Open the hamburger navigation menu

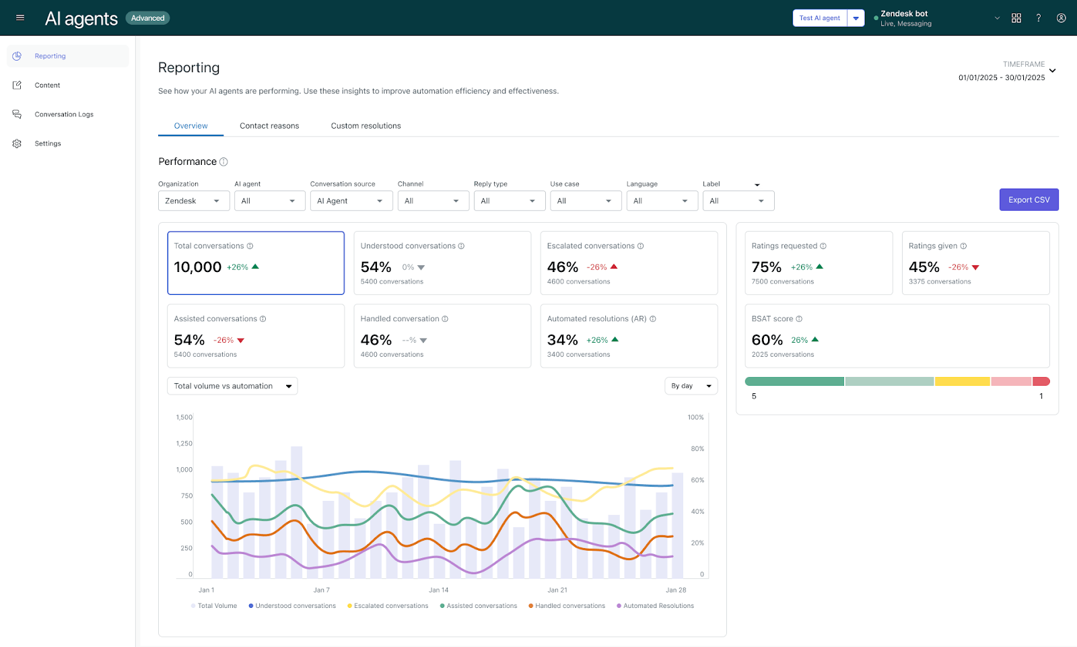click(x=20, y=18)
